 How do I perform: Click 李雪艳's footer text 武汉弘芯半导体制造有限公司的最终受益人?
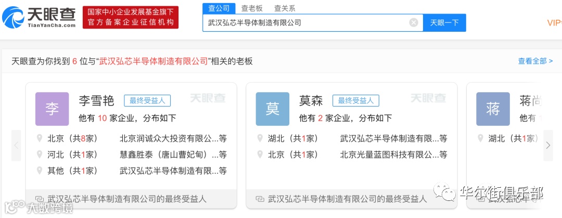click(x=127, y=199)
